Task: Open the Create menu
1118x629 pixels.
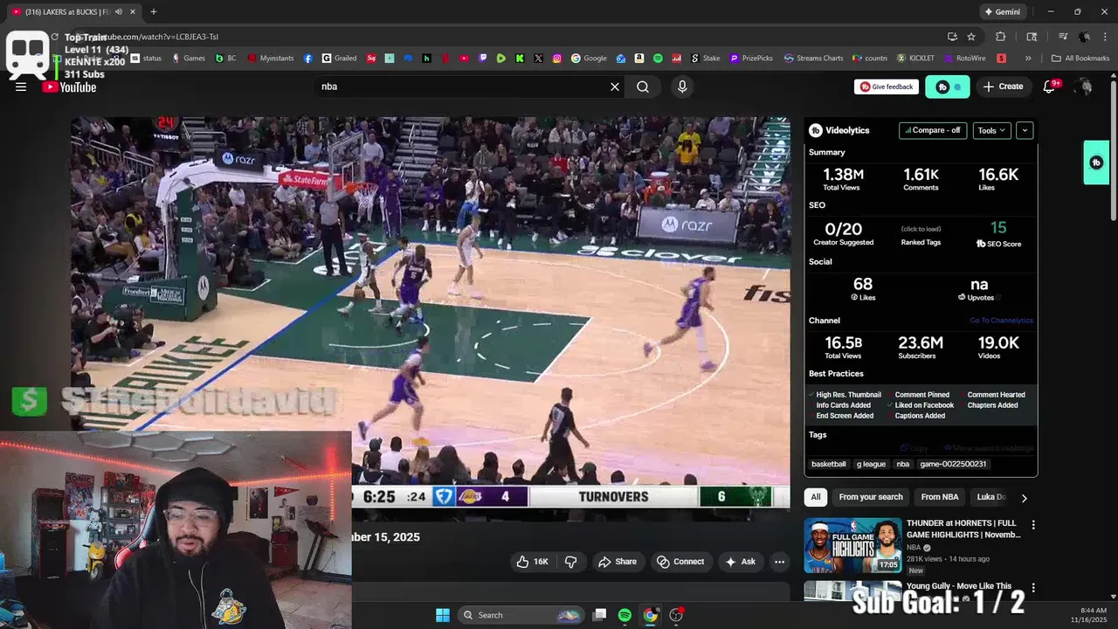Action: tap(1003, 86)
